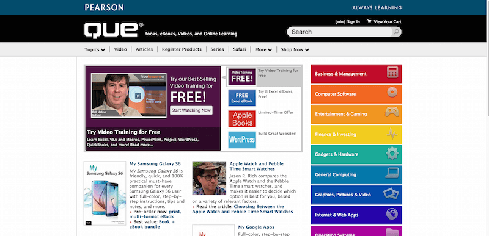Open the My Google Apps title link
The height and width of the screenshot is (236, 489).
point(256,227)
